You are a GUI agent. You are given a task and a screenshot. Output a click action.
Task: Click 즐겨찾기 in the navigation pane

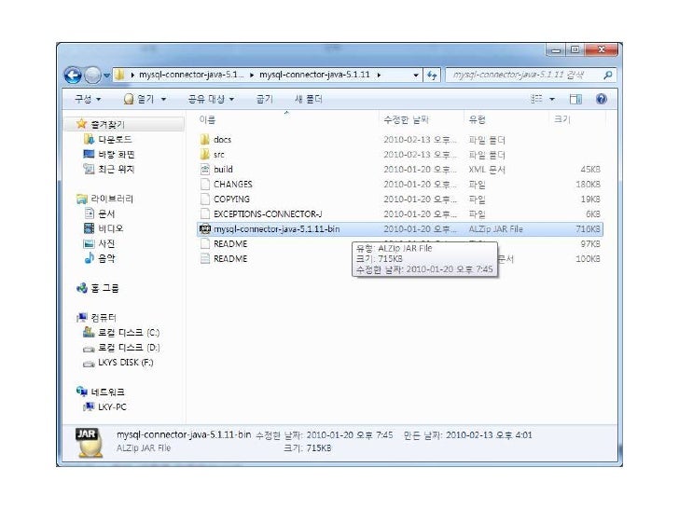107,125
